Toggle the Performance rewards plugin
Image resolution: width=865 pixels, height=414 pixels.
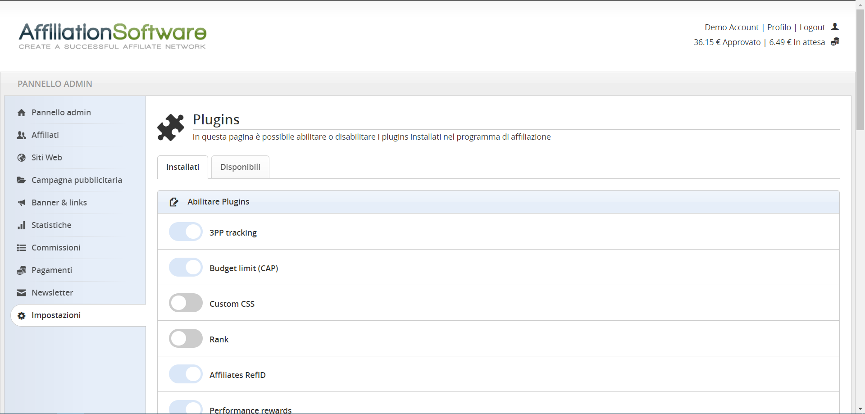click(186, 407)
